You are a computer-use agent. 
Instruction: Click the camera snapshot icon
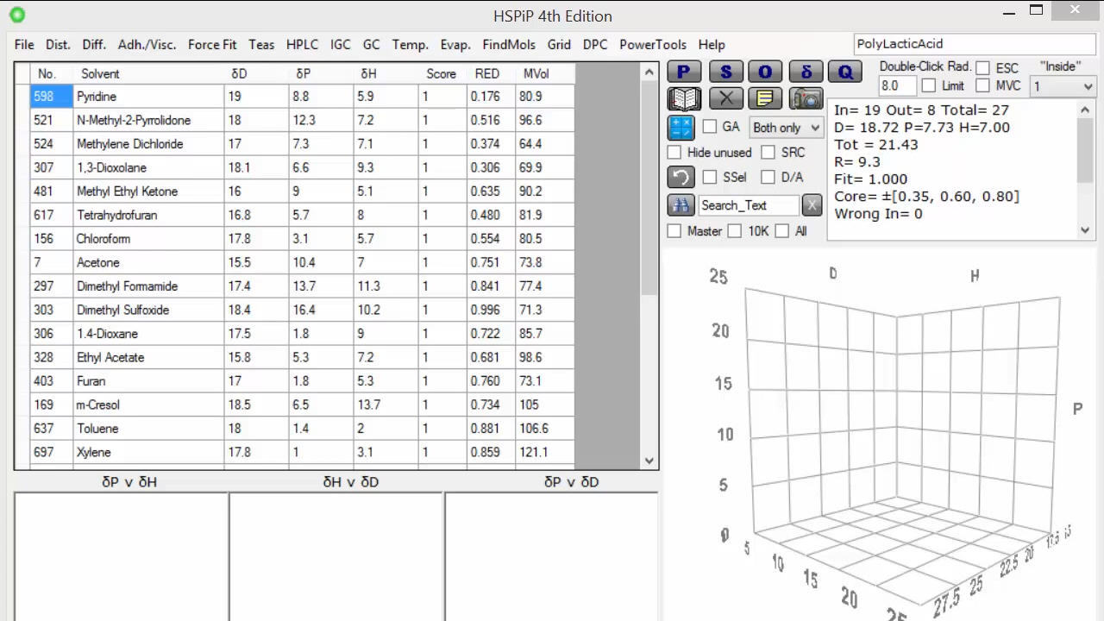coord(806,99)
